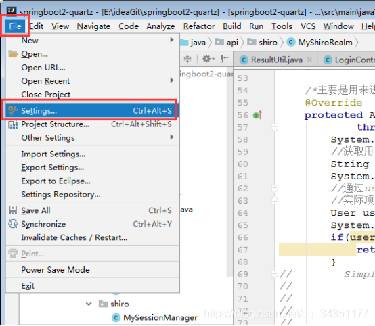Image resolution: width=375 pixels, height=326 pixels.
Task: Expand the Other Settings submenu
Action: (93, 138)
